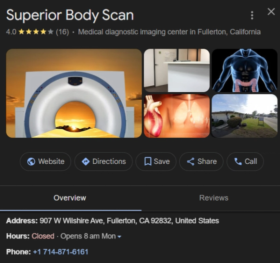Screen dimensions: 280x263
Task: Click the star rating icons
Action: 36,32
